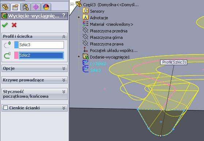Collapse the Profil i ścieżka section
The width and height of the screenshot is (204, 141).
click(64, 37)
